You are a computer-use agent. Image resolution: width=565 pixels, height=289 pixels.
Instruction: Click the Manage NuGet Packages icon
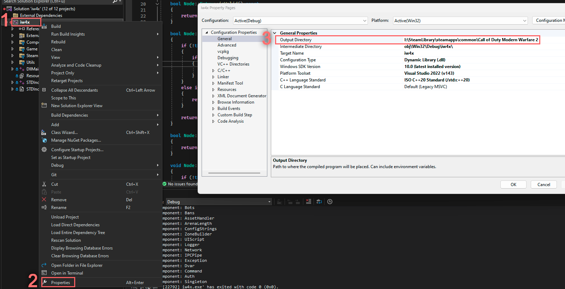(44, 140)
